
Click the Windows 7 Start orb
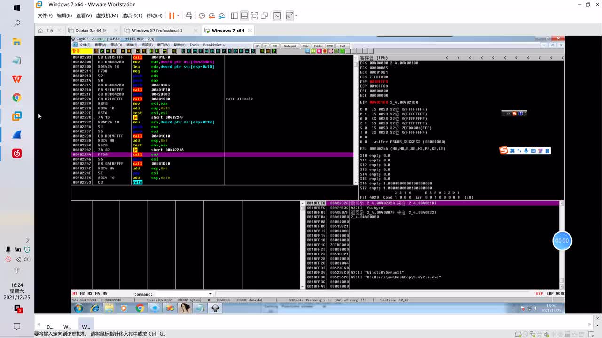[x=79, y=308]
